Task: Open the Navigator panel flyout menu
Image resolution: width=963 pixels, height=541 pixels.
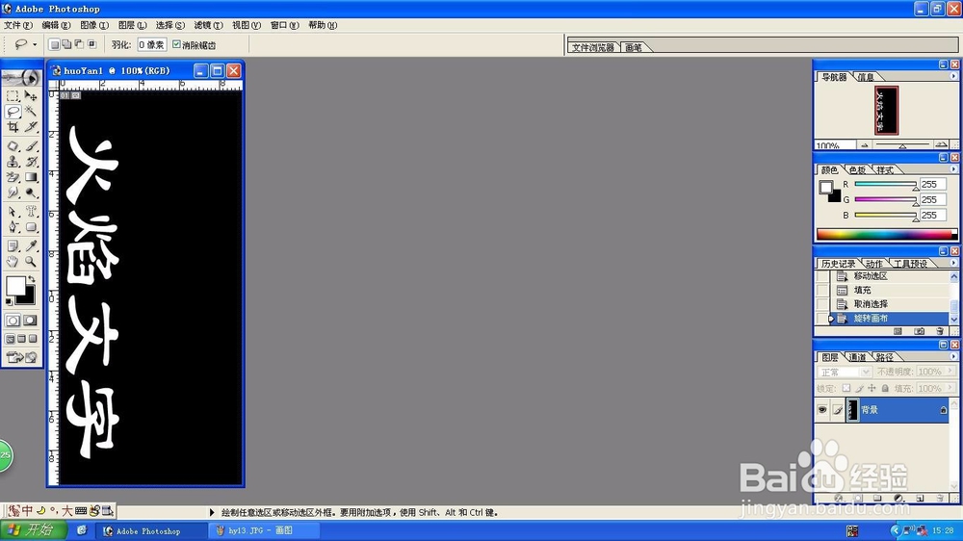Action: coord(953,77)
